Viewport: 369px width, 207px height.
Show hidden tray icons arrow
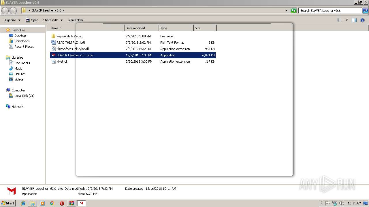[x=321, y=203]
